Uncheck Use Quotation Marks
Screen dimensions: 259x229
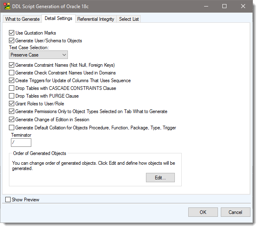pos(11,33)
